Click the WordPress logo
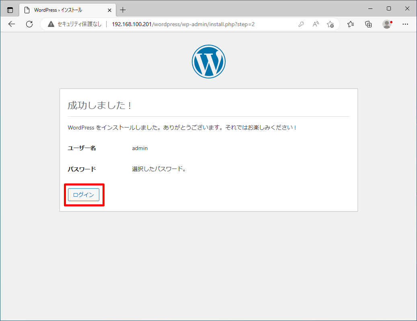 (208, 62)
